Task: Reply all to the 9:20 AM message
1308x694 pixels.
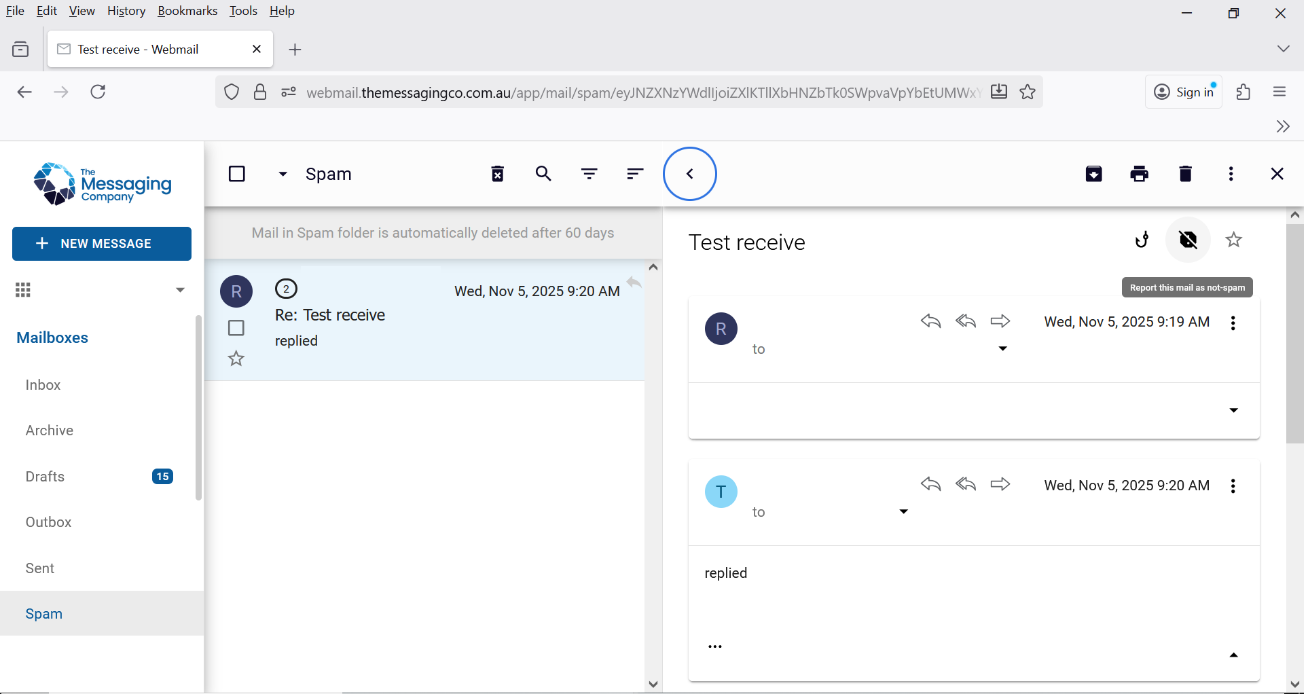Action: pyautogui.click(x=966, y=484)
